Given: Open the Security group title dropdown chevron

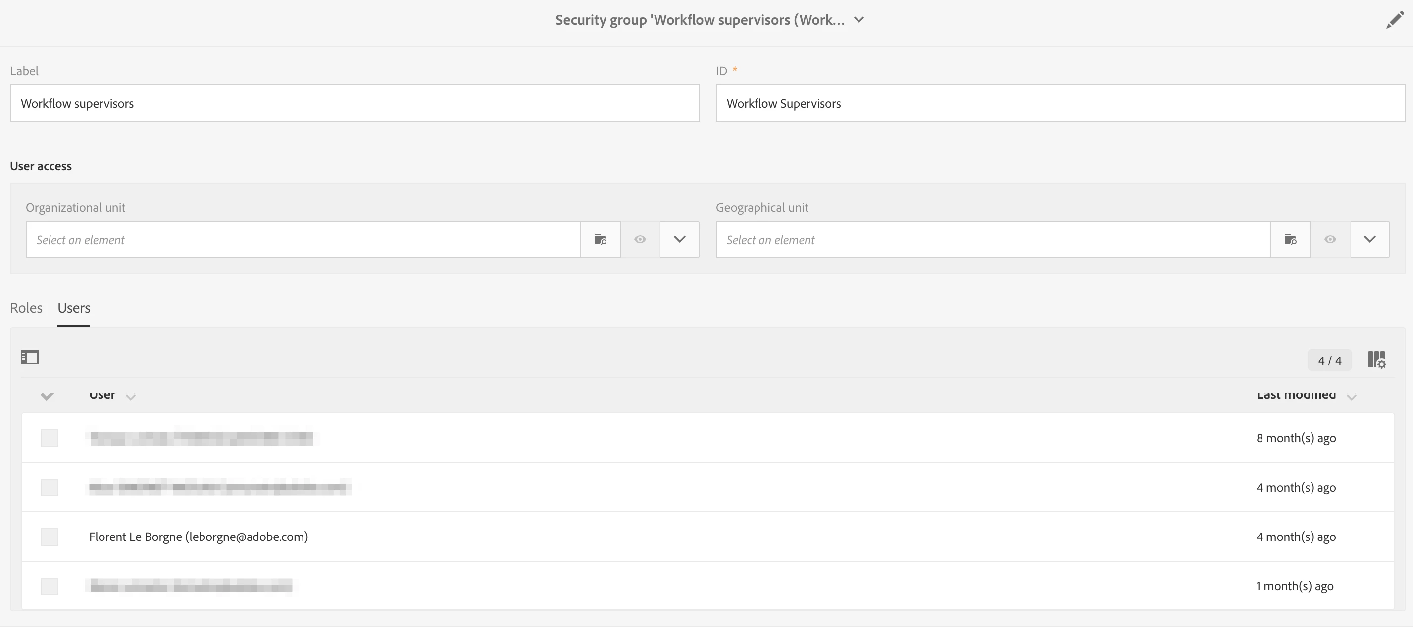Looking at the screenshot, I should [x=859, y=20].
